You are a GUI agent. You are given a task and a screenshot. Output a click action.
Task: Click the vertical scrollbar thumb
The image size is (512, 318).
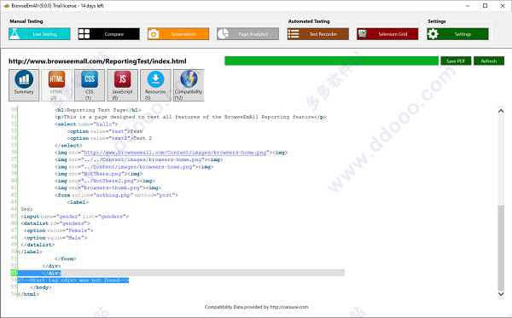click(x=501, y=247)
